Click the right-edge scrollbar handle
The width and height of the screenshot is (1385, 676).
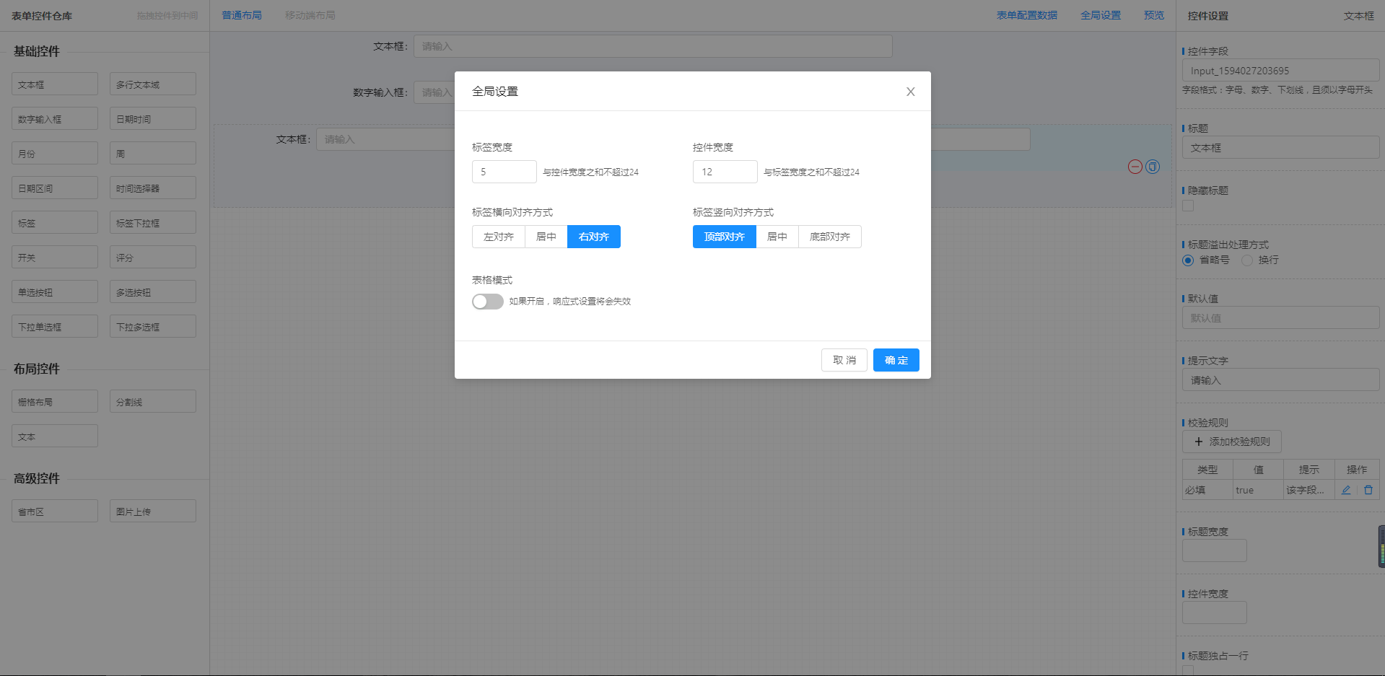click(x=1381, y=546)
